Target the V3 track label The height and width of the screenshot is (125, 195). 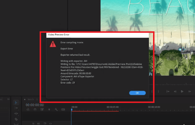coord(38,124)
